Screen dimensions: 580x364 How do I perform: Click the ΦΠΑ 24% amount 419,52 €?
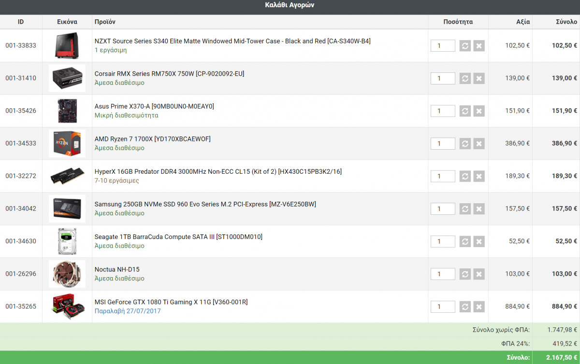565,344
